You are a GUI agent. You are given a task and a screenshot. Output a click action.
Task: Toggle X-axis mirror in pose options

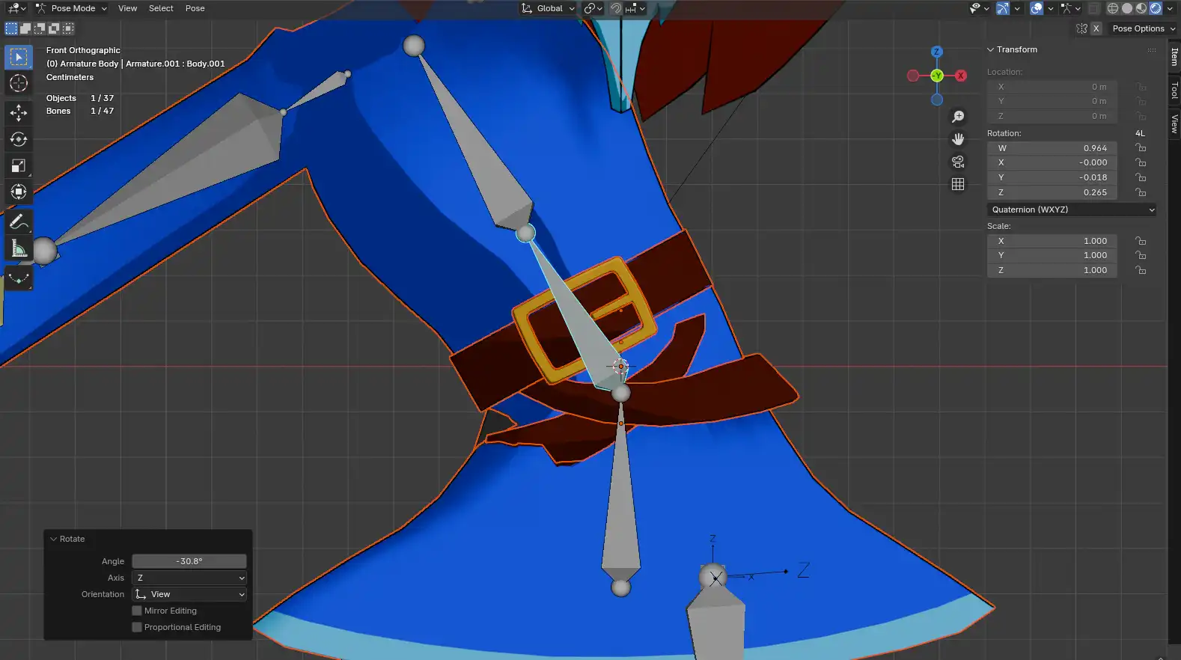coord(1096,28)
